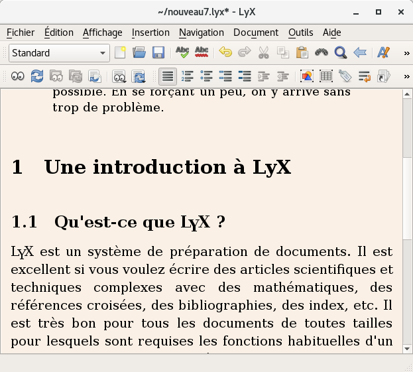Update the document with the blue refresh icon

(37, 76)
